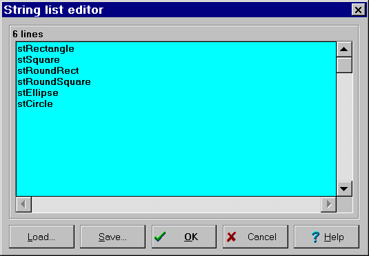Place cursor on the stRectangle line
The image size is (369, 256).
pos(46,49)
